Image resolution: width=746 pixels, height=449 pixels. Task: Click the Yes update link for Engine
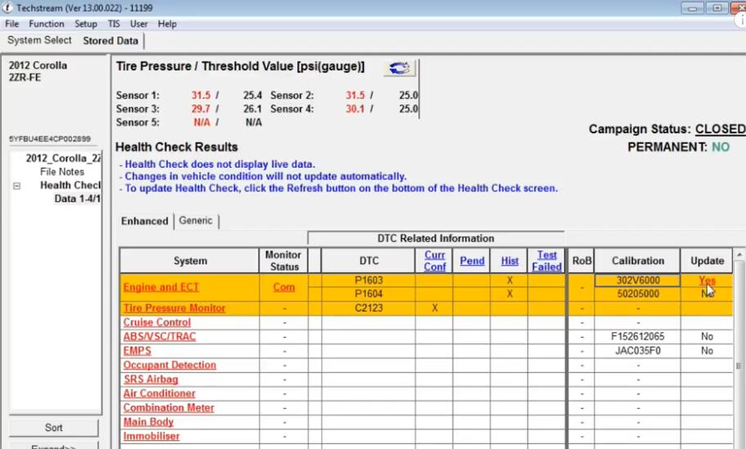pyautogui.click(x=707, y=281)
